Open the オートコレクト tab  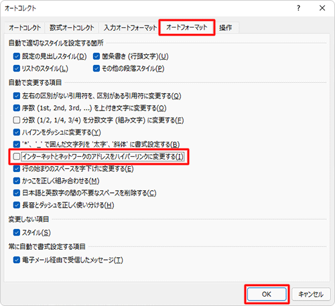(25, 28)
